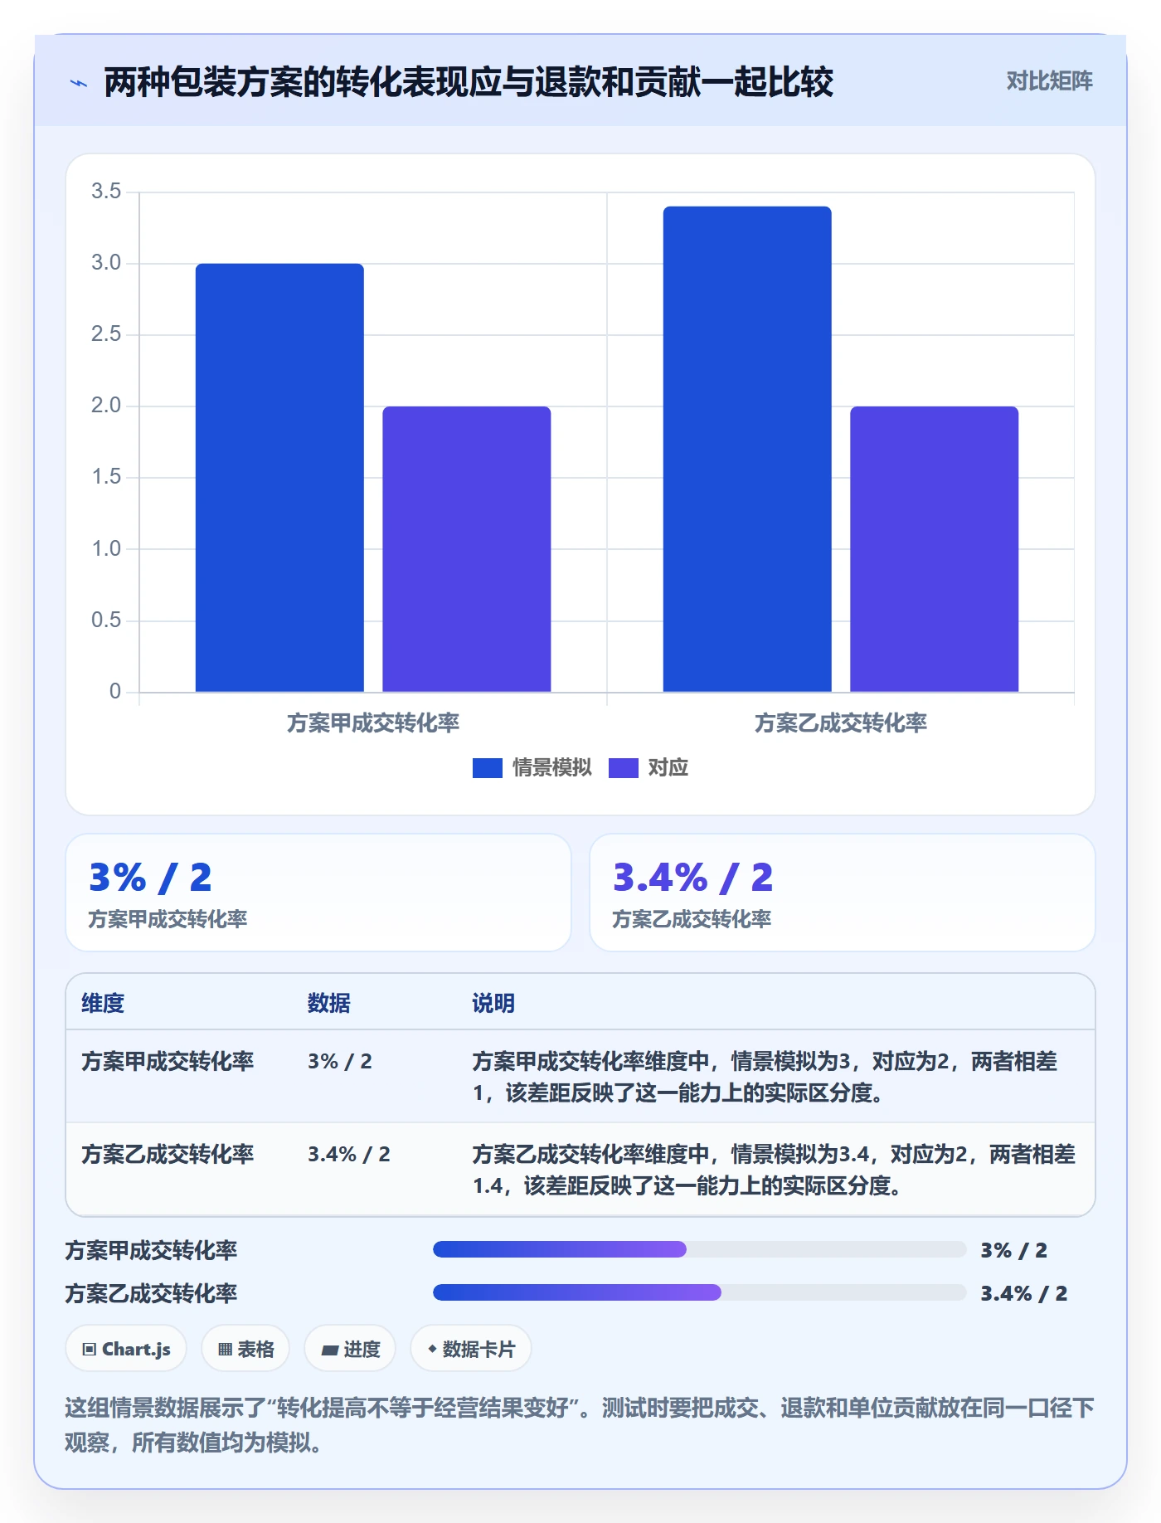Click the 进度 tag chip
This screenshot has width=1161, height=1523.
click(x=350, y=1349)
